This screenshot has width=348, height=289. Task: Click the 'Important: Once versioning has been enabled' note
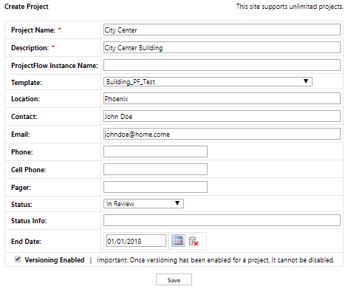point(216,260)
